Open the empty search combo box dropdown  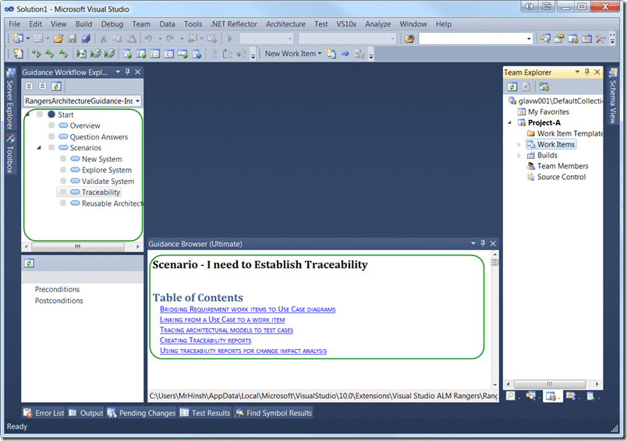(529, 39)
